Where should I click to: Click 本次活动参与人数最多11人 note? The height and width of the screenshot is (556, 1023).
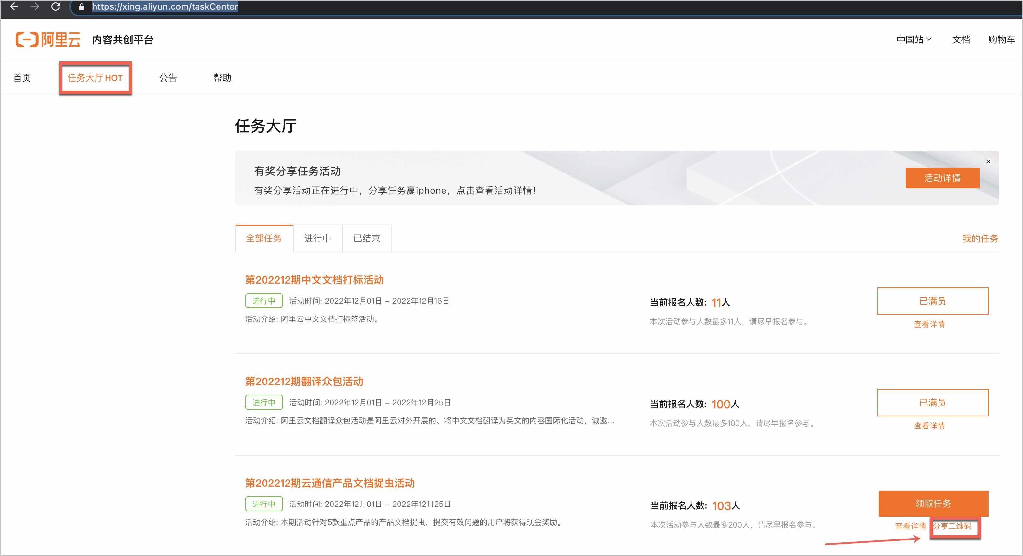(729, 322)
